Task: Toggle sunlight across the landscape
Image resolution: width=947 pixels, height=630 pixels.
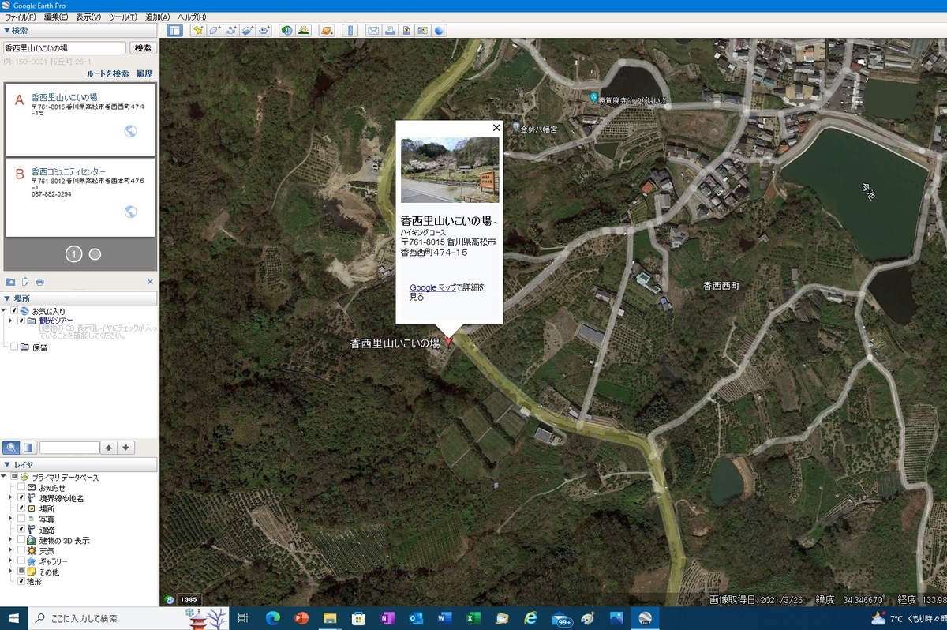Action: pos(303,31)
